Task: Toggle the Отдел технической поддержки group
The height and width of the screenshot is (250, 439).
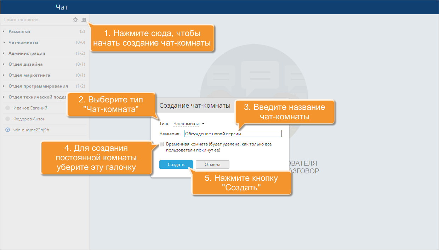Action: (35, 97)
